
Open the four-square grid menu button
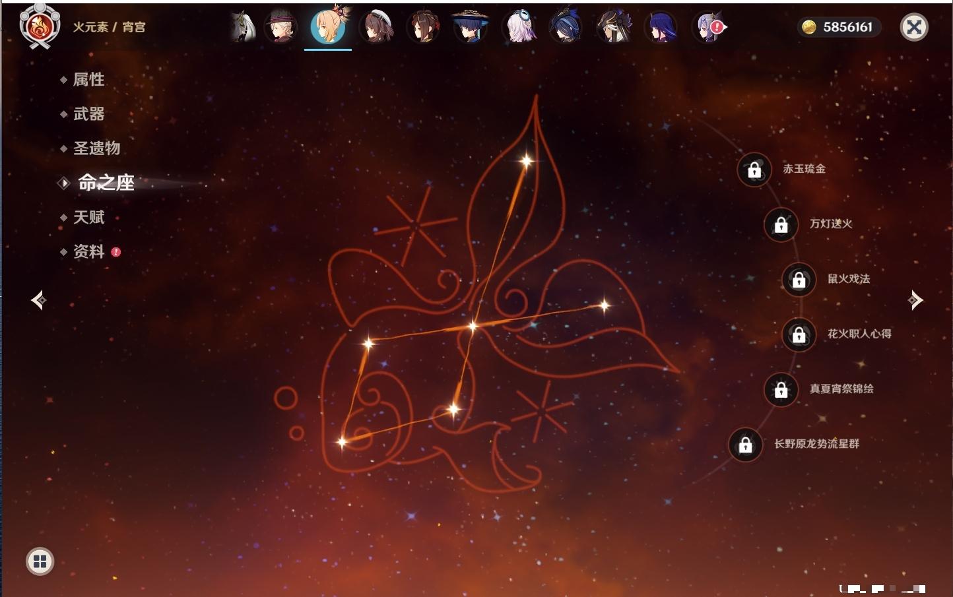[40, 561]
